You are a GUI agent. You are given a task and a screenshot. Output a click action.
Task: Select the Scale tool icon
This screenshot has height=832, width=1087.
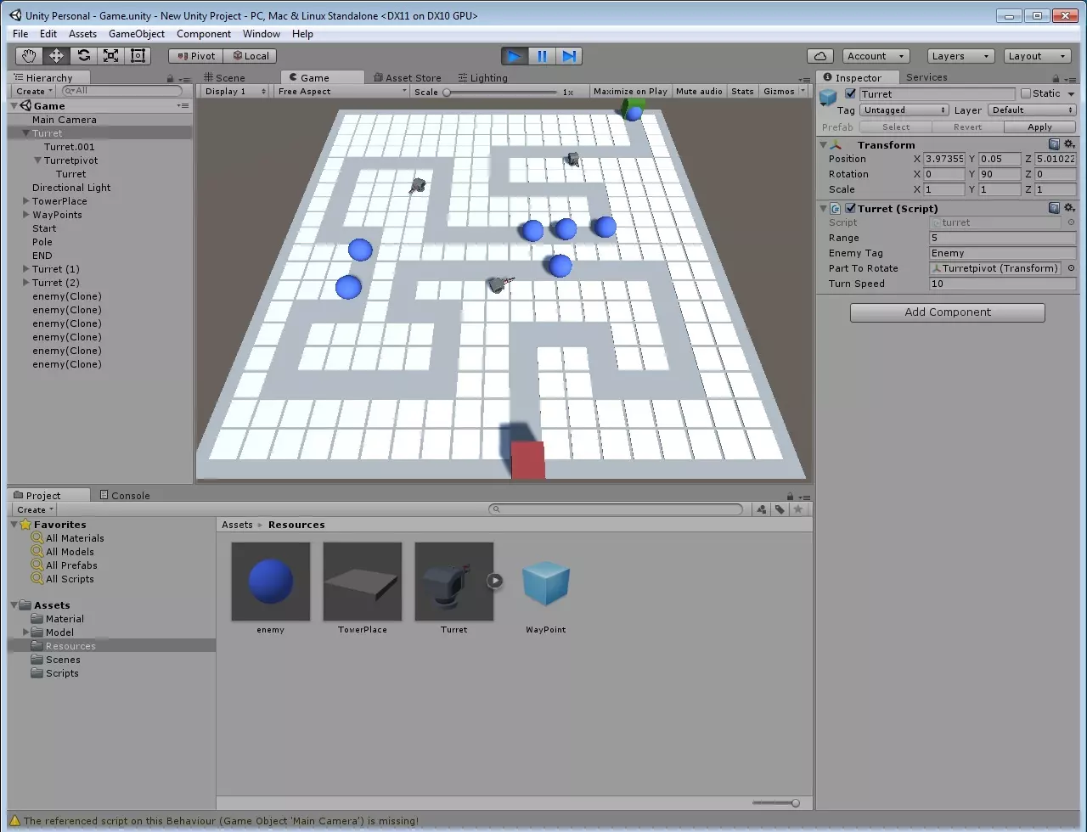110,56
